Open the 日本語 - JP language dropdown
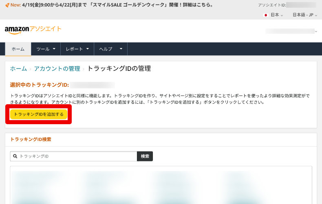This screenshot has height=204, width=322. click(x=305, y=15)
